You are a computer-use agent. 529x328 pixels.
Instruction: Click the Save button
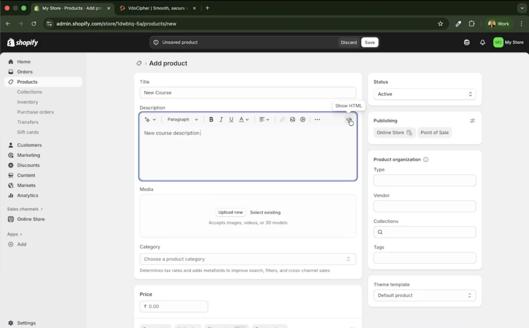tap(370, 42)
